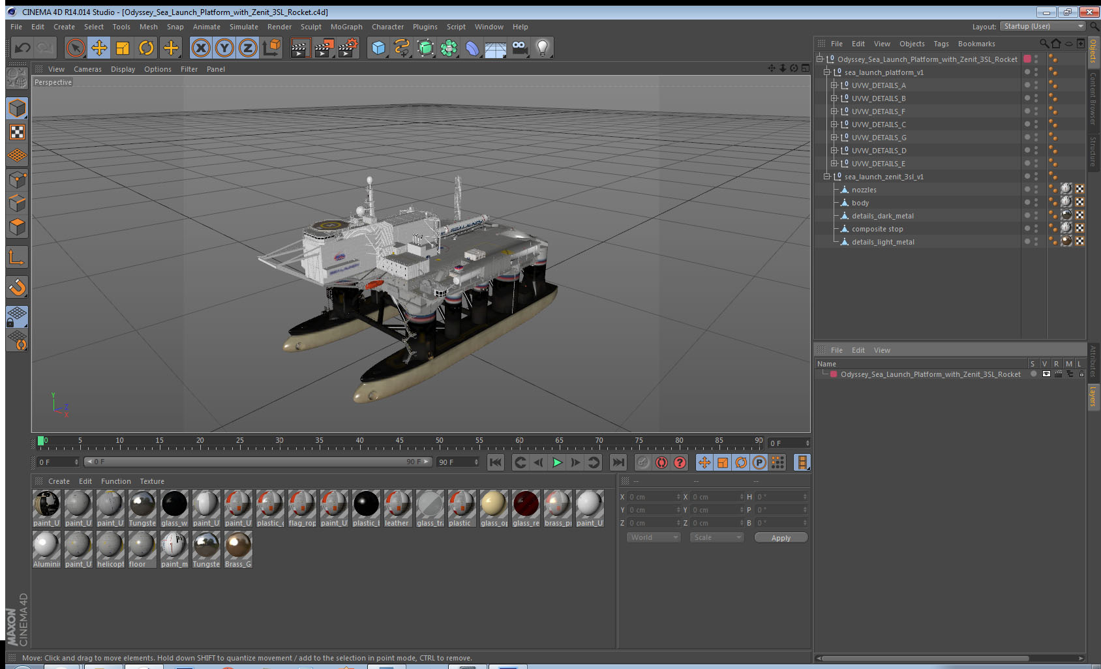Activate the Scale tool
The height and width of the screenshot is (669, 1101).
pyautogui.click(x=123, y=48)
